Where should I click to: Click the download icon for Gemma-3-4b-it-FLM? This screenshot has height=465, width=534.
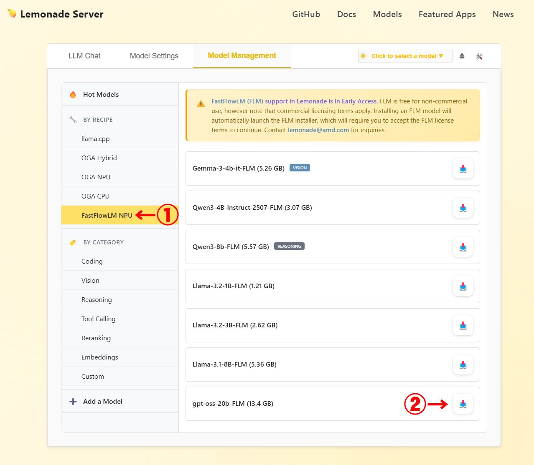tap(463, 168)
